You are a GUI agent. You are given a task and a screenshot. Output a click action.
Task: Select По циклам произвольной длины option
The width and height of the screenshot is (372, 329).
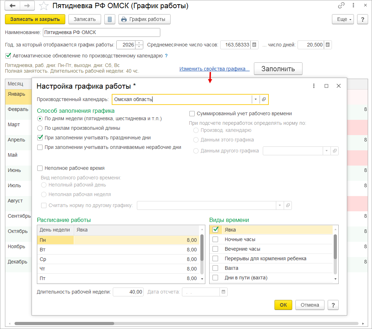click(40, 128)
